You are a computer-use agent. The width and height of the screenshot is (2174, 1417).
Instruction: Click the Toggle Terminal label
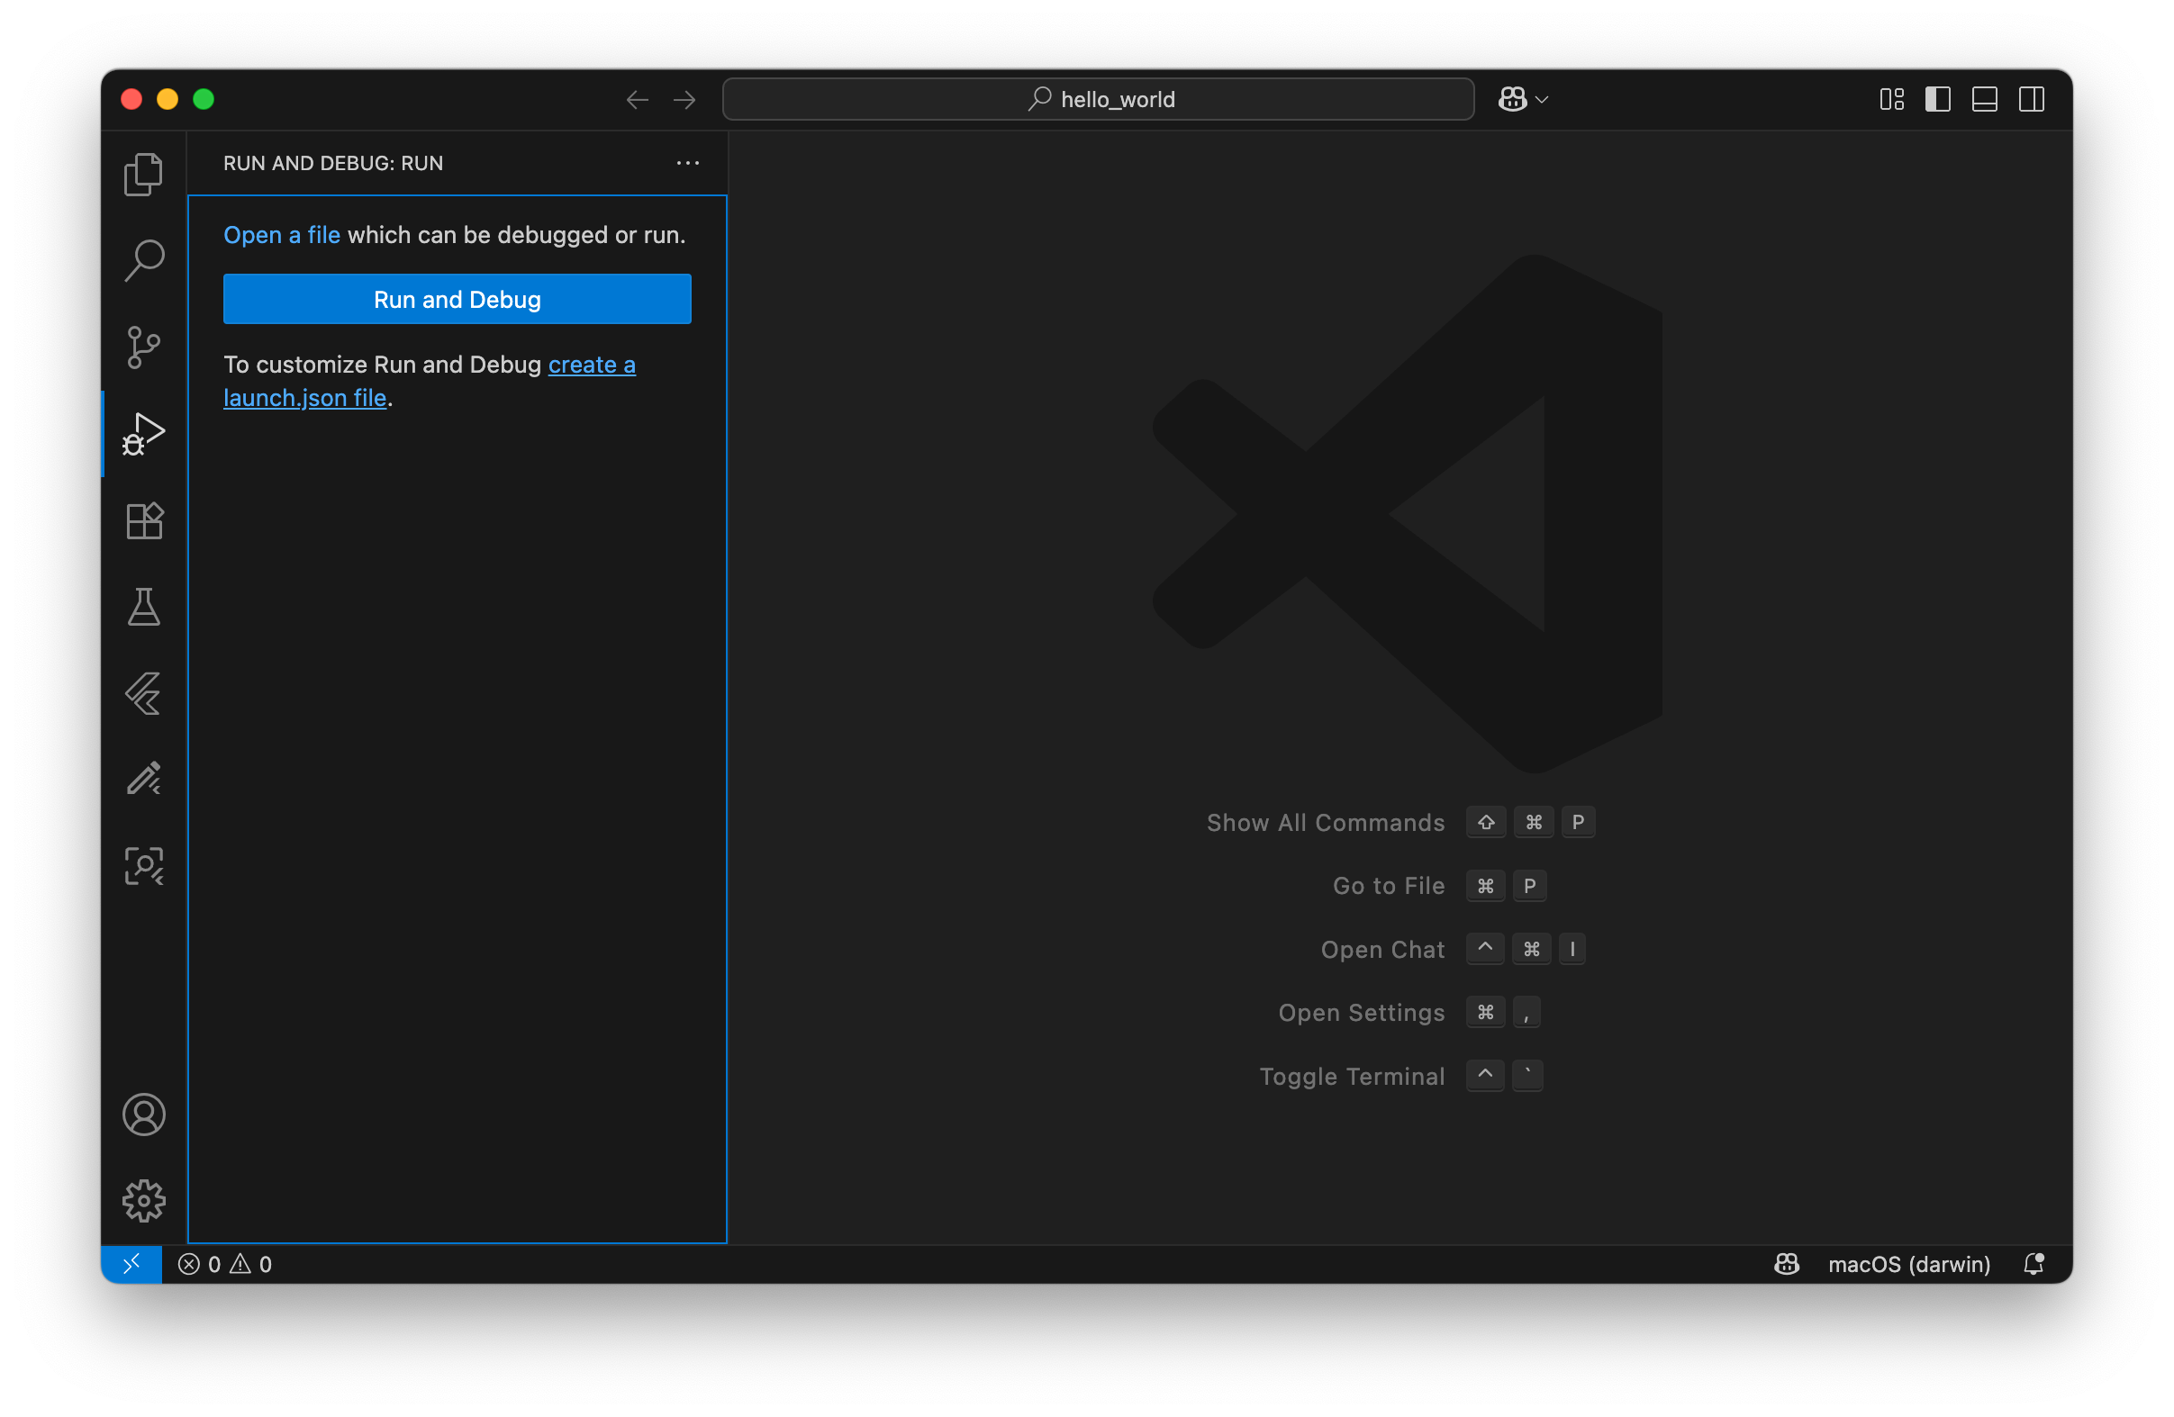click(1352, 1077)
